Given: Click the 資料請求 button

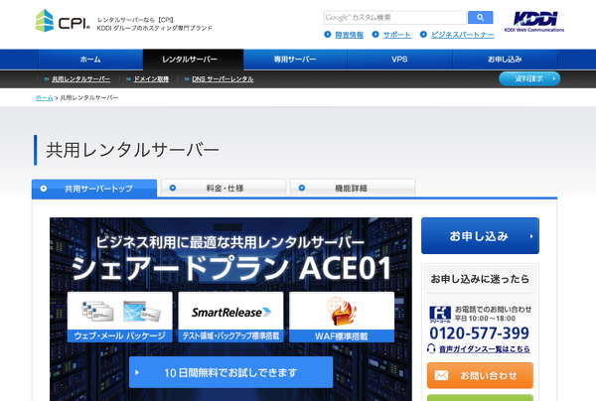Looking at the screenshot, I should click(529, 78).
